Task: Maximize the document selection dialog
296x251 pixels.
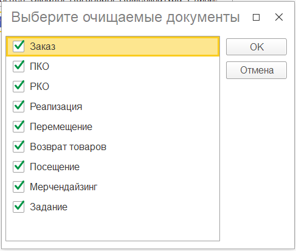Action: point(256,18)
